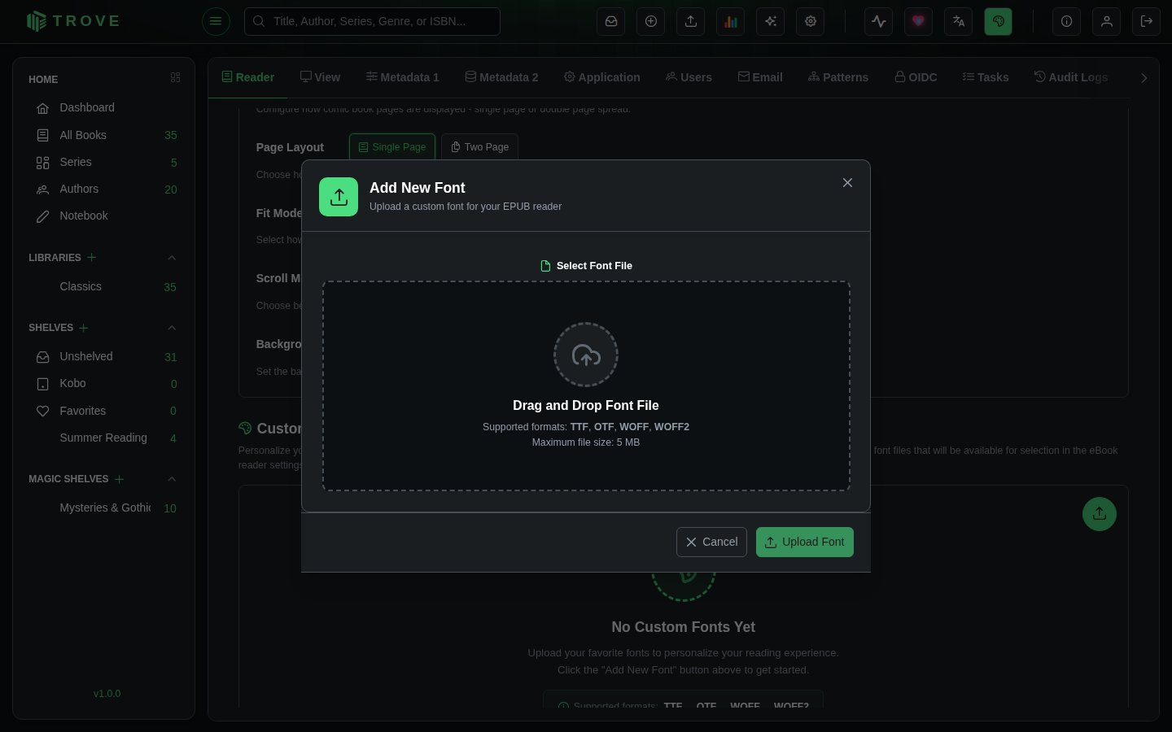1172x732 pixels.
Task: Click the round green upload font button
Action: click(1100, 514)
